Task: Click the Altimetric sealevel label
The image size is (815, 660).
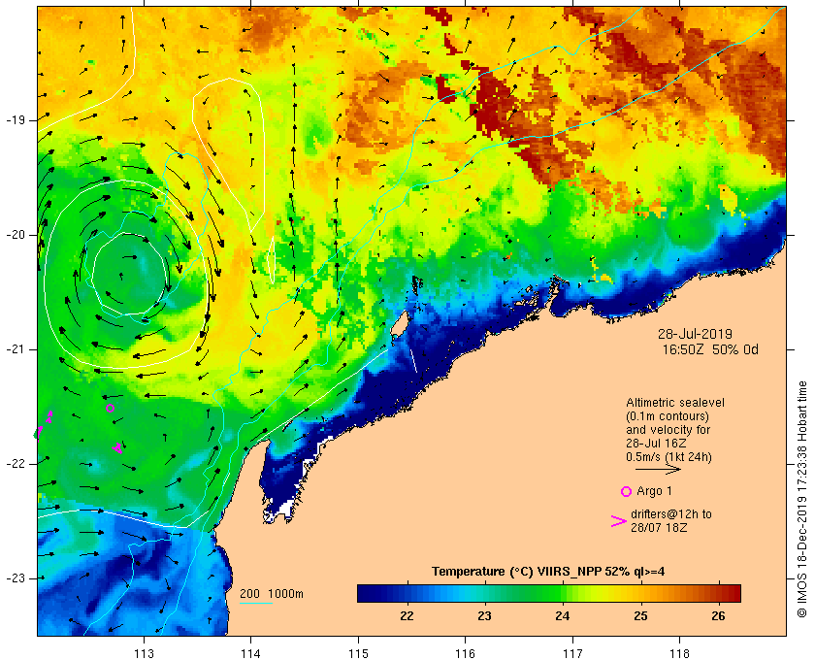Action: pos(675,403)
